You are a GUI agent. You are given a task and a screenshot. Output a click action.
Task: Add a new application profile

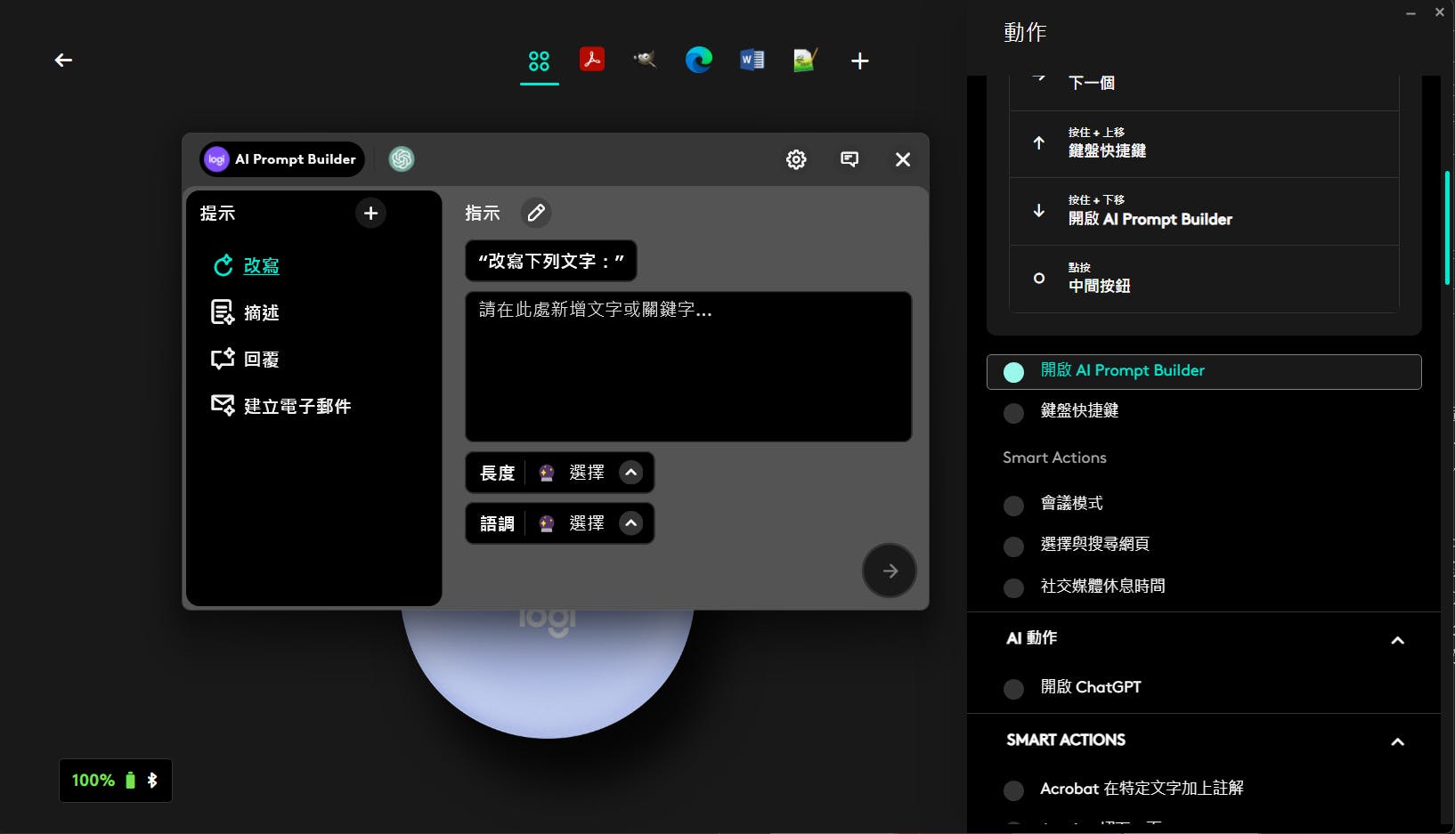point(859,61)
